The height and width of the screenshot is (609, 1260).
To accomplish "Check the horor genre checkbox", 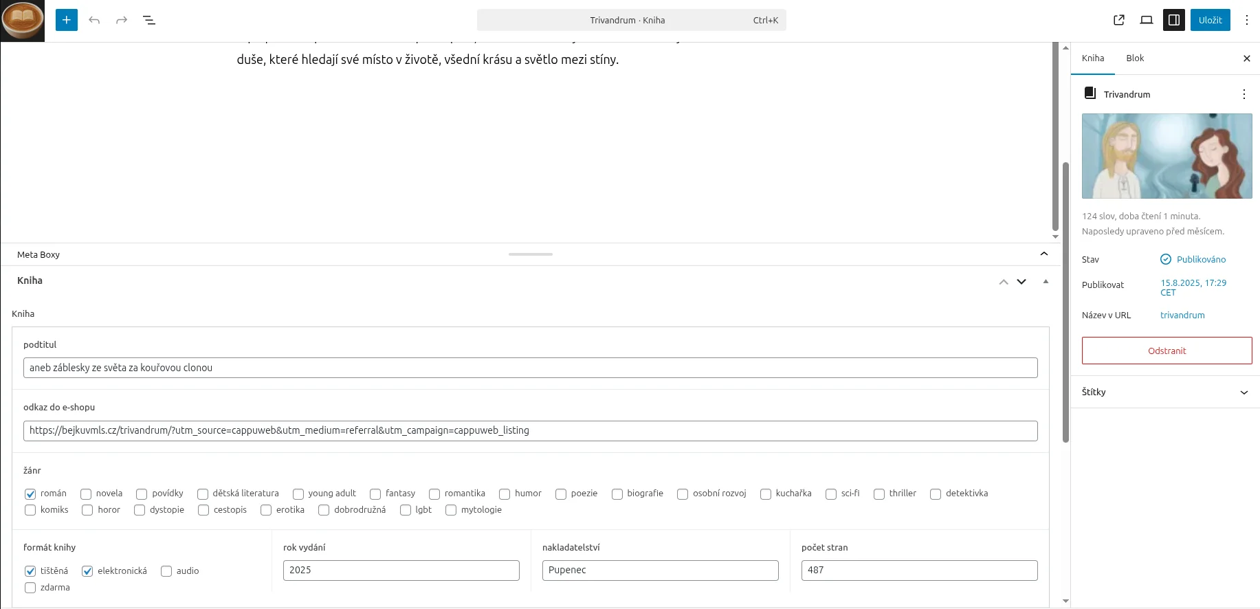I will click(87, 510).
